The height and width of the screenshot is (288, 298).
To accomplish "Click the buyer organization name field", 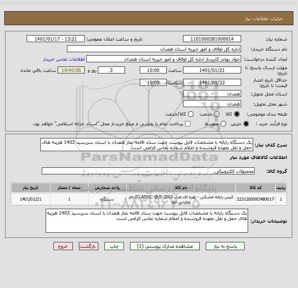I will tap(154, 49).
